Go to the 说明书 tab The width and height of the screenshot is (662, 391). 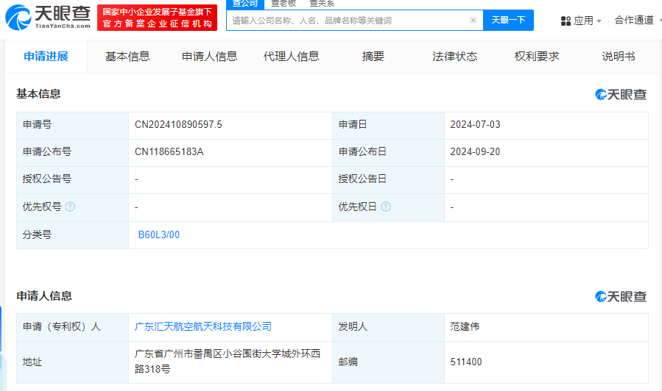click(x=619, y=57)
